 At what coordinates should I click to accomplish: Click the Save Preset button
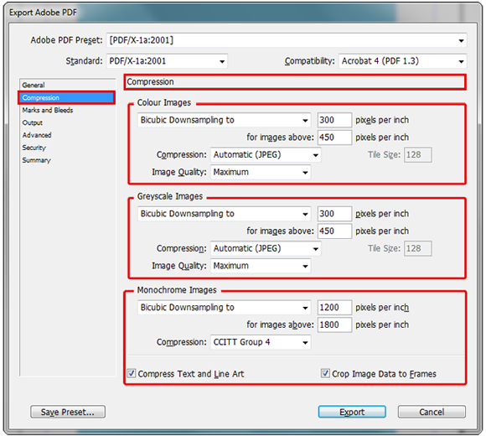tap(68, 412)
